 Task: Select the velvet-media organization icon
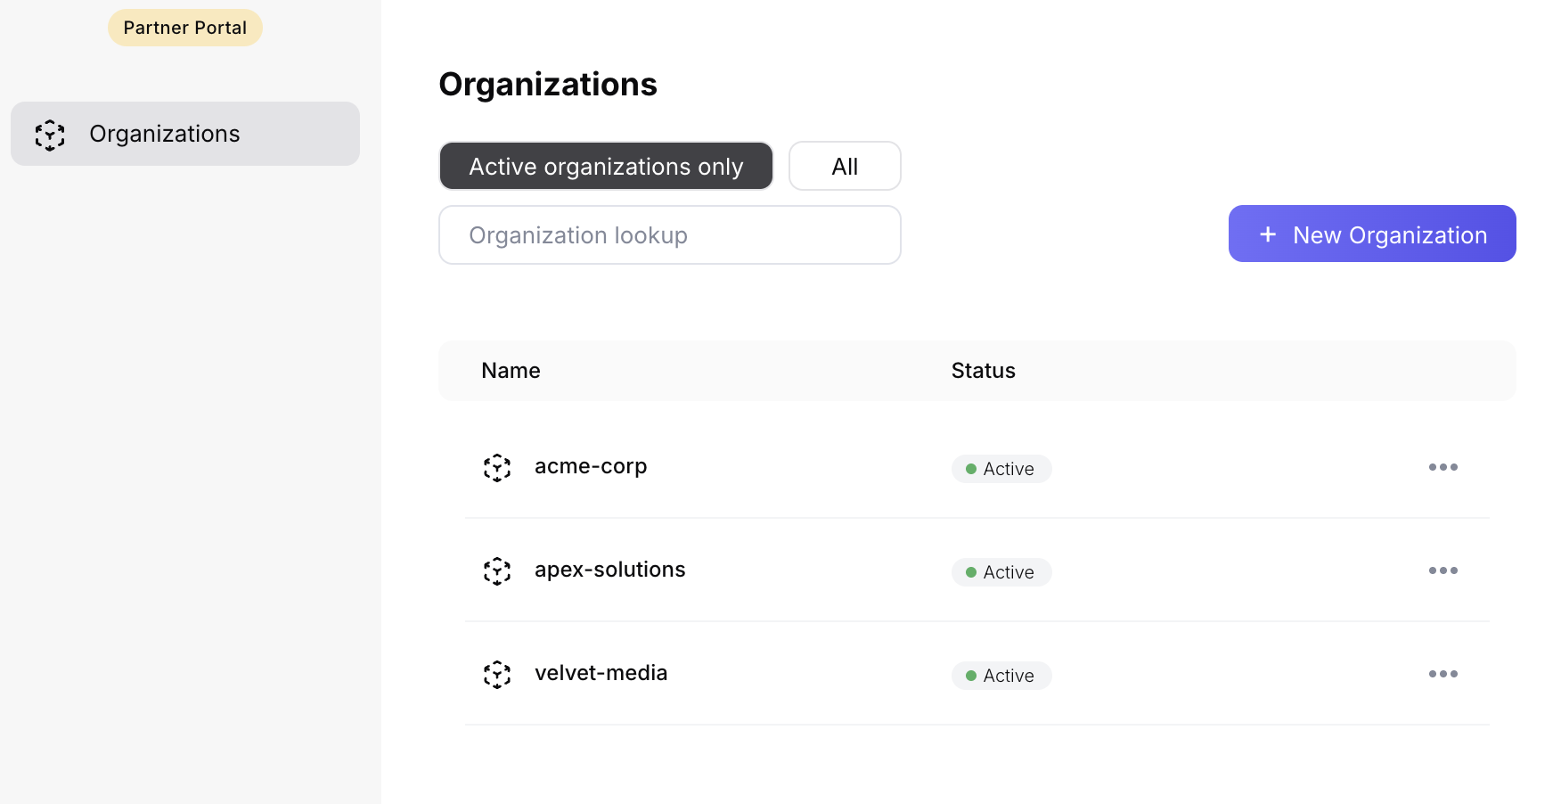click(496, 675)
